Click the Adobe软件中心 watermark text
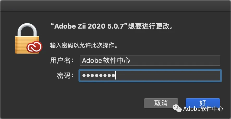231x119 pixels. (203, 109)
